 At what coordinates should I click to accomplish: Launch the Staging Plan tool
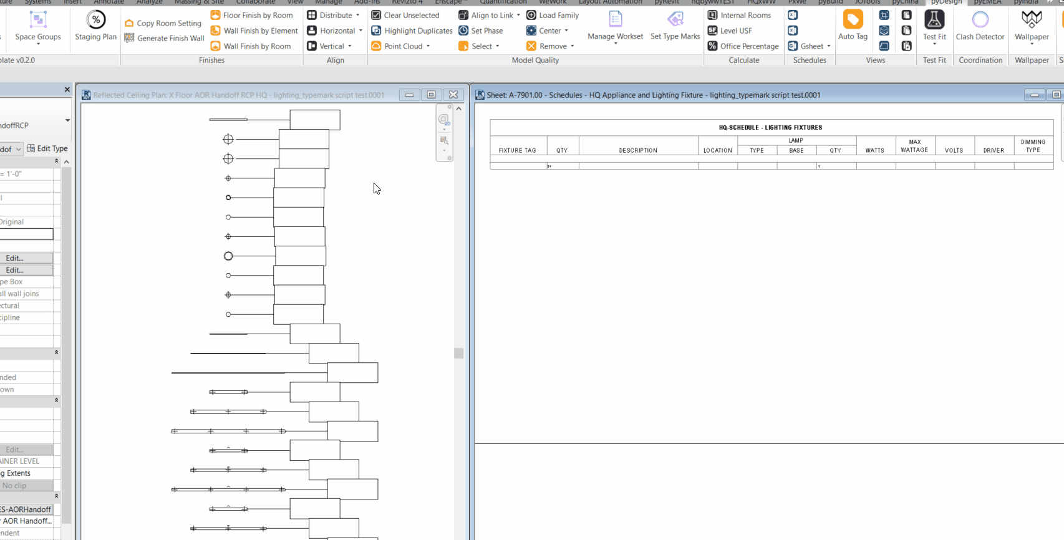95,26
